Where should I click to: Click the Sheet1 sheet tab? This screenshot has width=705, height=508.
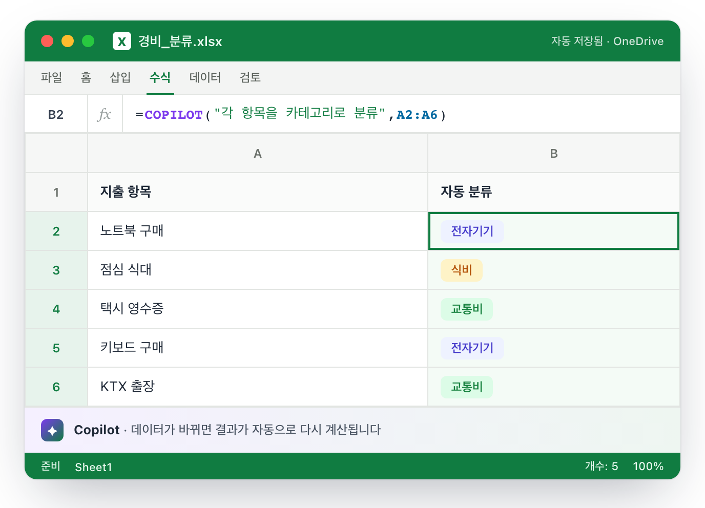point(93,467)
